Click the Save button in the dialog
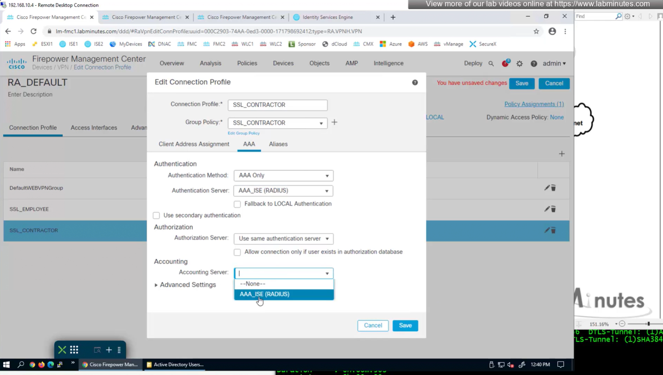Image resolution: width=663 pixels, height=375 pixels. pos(405,325)
